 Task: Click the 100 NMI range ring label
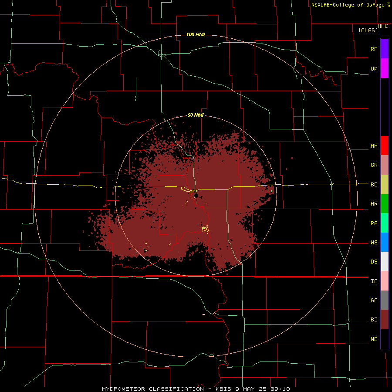coord(196,34)
